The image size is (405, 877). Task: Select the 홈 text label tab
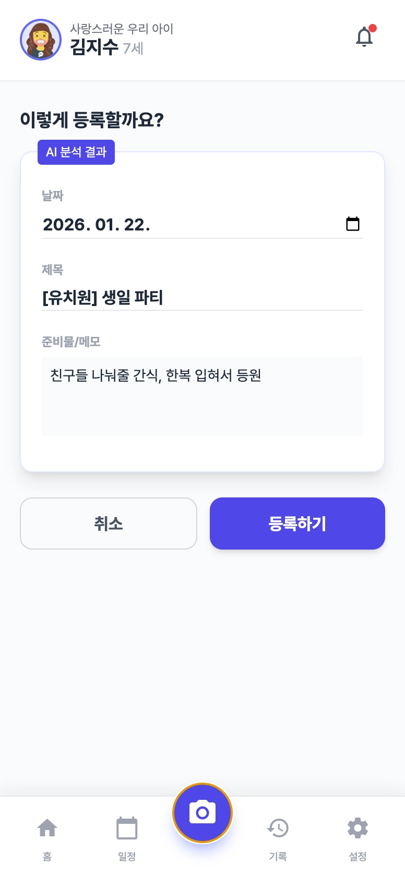point(47,857)
